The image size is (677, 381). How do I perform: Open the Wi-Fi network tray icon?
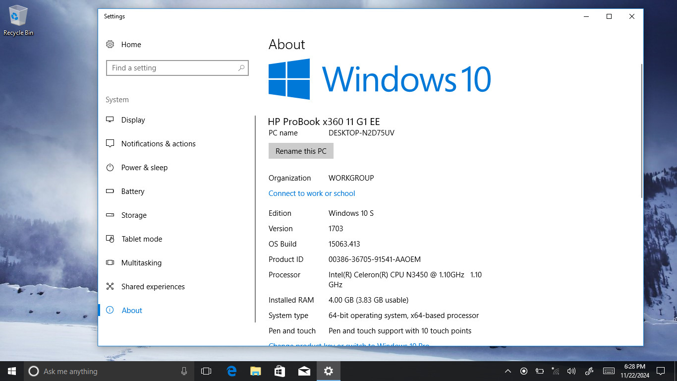tap(556, 371)
